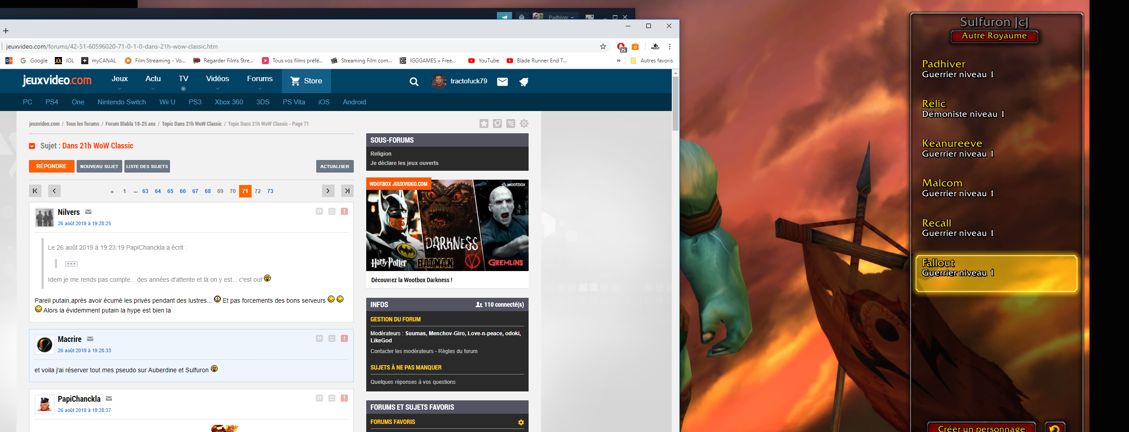Image resolution: width=1129 pixels, height=432 pixels.
Task: Go to the next topic page arrow
Action: click(x=328, y=191)
